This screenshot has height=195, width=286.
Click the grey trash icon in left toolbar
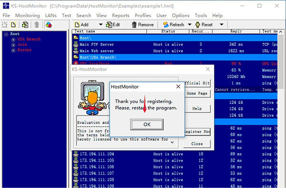(x=37, y=25)
